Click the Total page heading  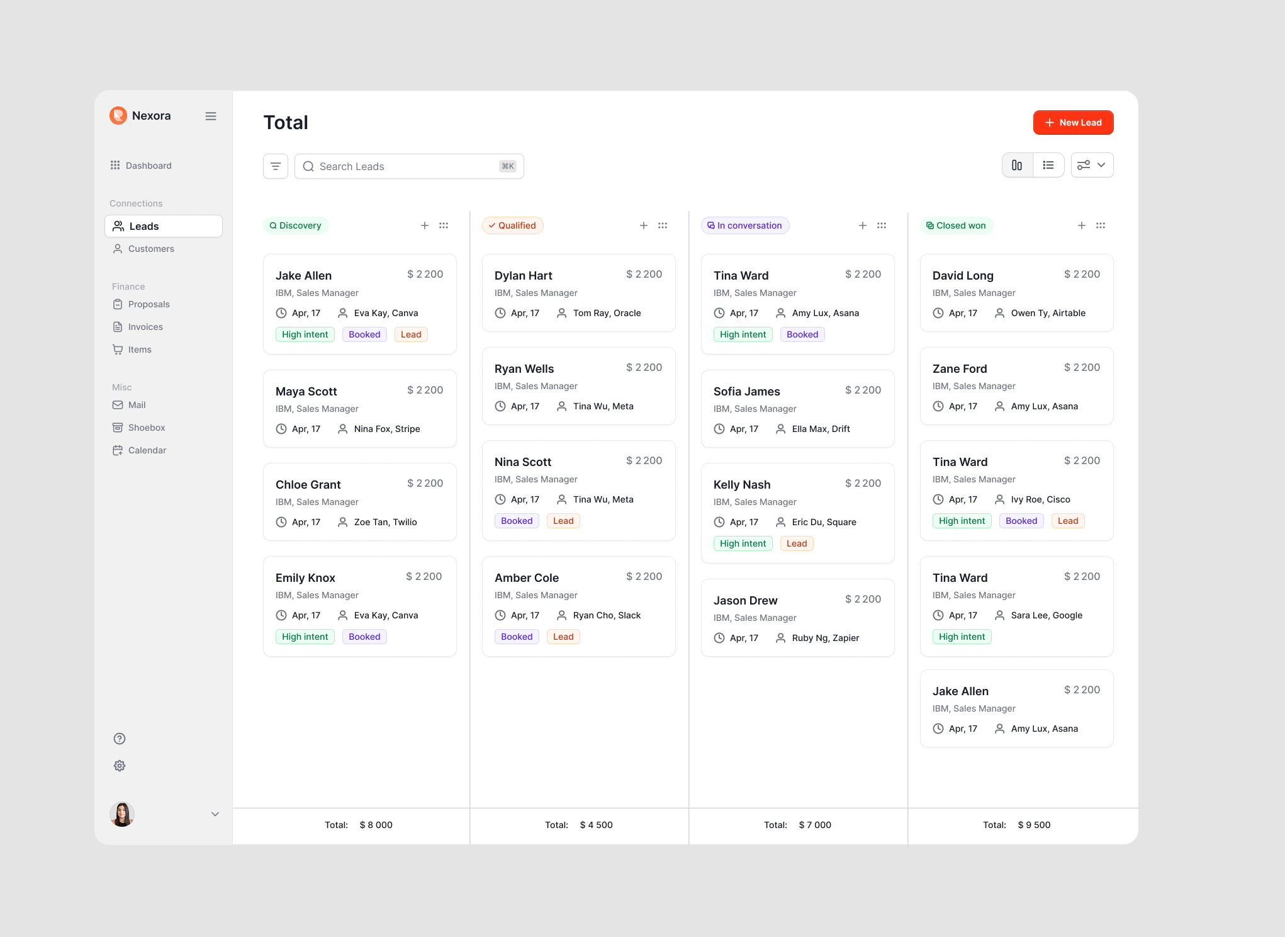tap(286, 123)
